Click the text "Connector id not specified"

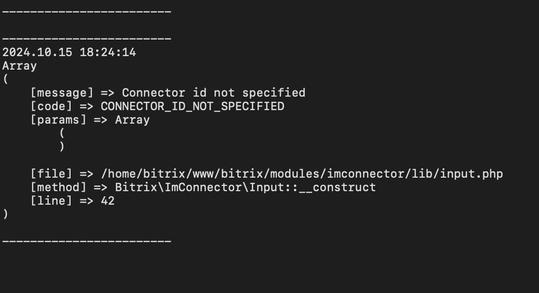pos(213,93)
